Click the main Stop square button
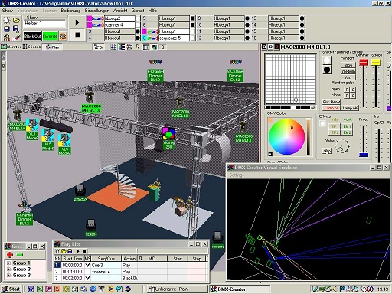The image size is (392, 294). point(77,34)
